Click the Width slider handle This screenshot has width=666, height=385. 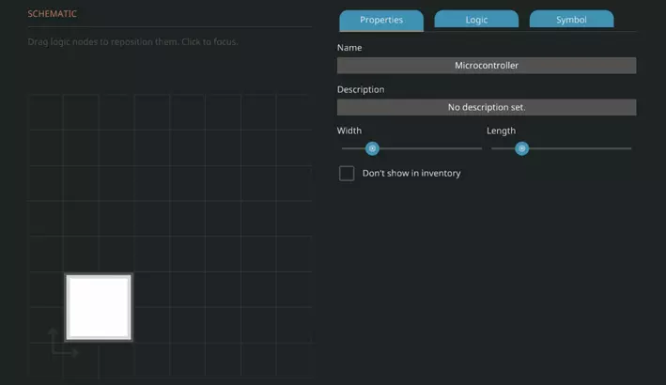372,148
